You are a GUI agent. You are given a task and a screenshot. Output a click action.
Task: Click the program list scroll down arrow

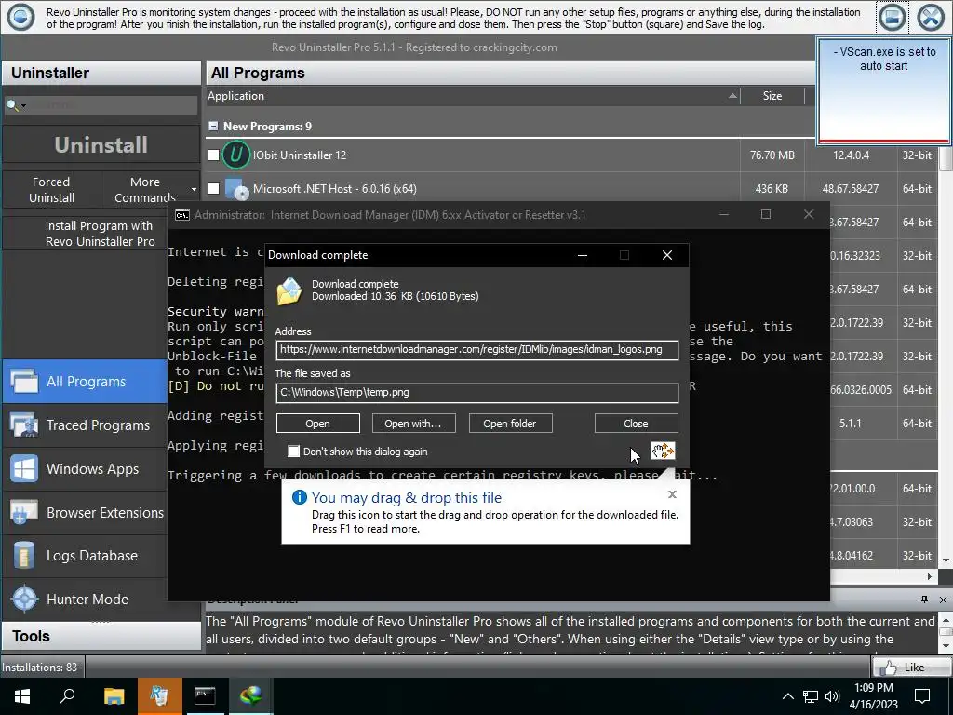[946, 560]
